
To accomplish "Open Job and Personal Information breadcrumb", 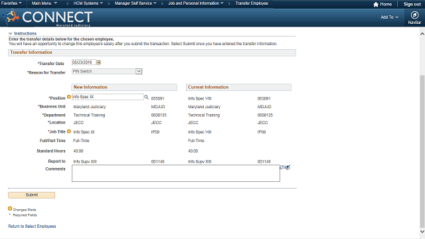I will tap(196, 3).
